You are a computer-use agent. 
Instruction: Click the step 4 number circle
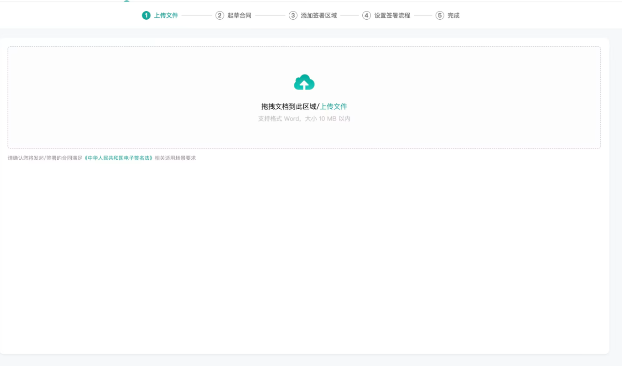point(367,15)
